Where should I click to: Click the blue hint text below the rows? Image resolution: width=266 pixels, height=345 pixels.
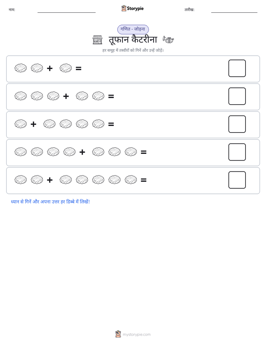click(x=50, y=202)
